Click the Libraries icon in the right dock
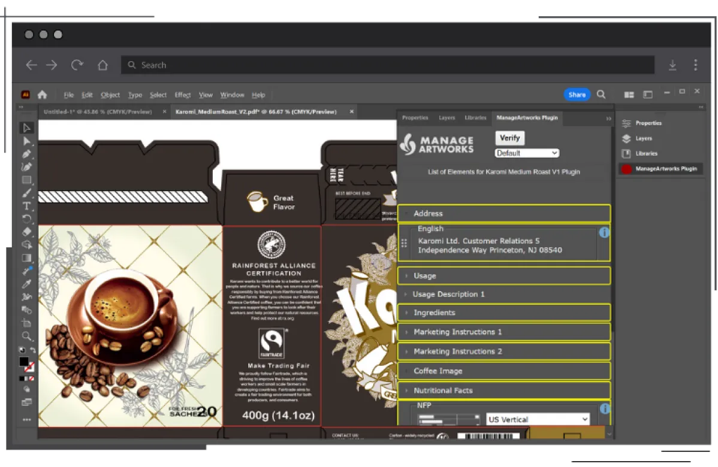The height and width of the screenshot is (467, 718). point(626,153)
